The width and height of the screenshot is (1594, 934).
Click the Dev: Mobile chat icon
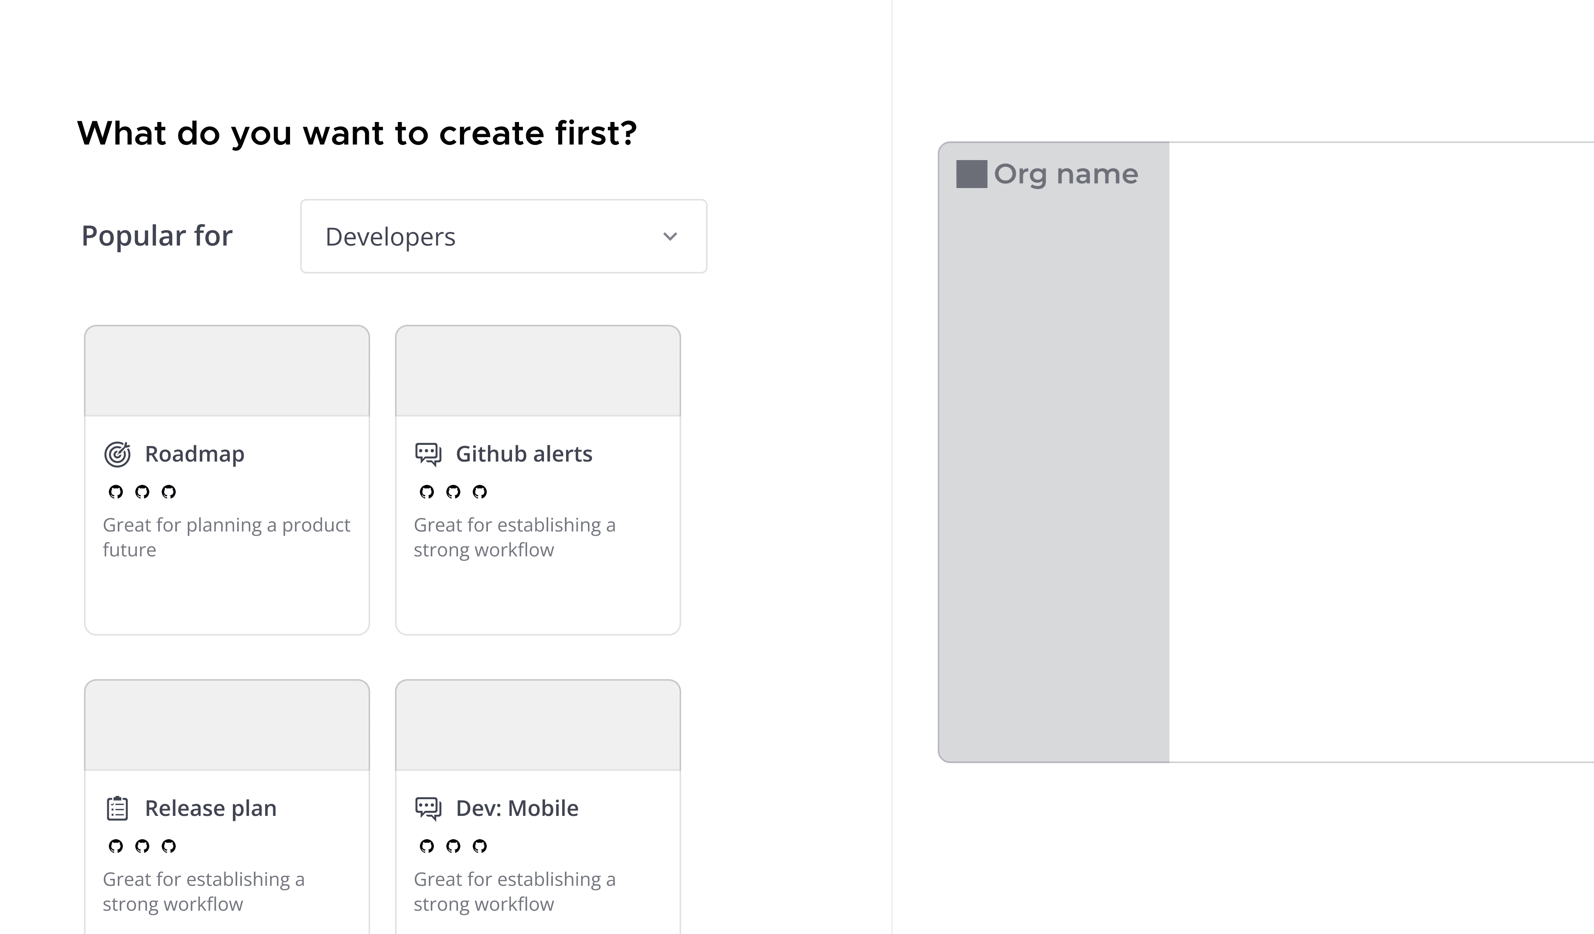(x=428, y=809)
